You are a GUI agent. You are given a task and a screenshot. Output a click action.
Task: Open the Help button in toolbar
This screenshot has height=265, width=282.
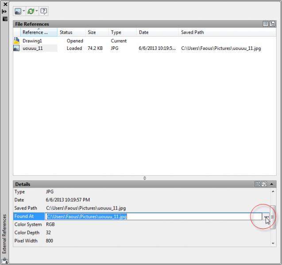point(44,11)
